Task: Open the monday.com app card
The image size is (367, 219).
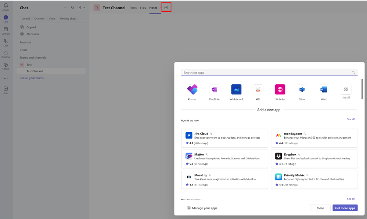Action: point(314,138)
